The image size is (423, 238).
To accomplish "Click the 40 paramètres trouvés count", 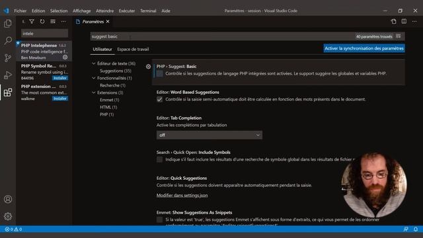I will pos(374,36).
